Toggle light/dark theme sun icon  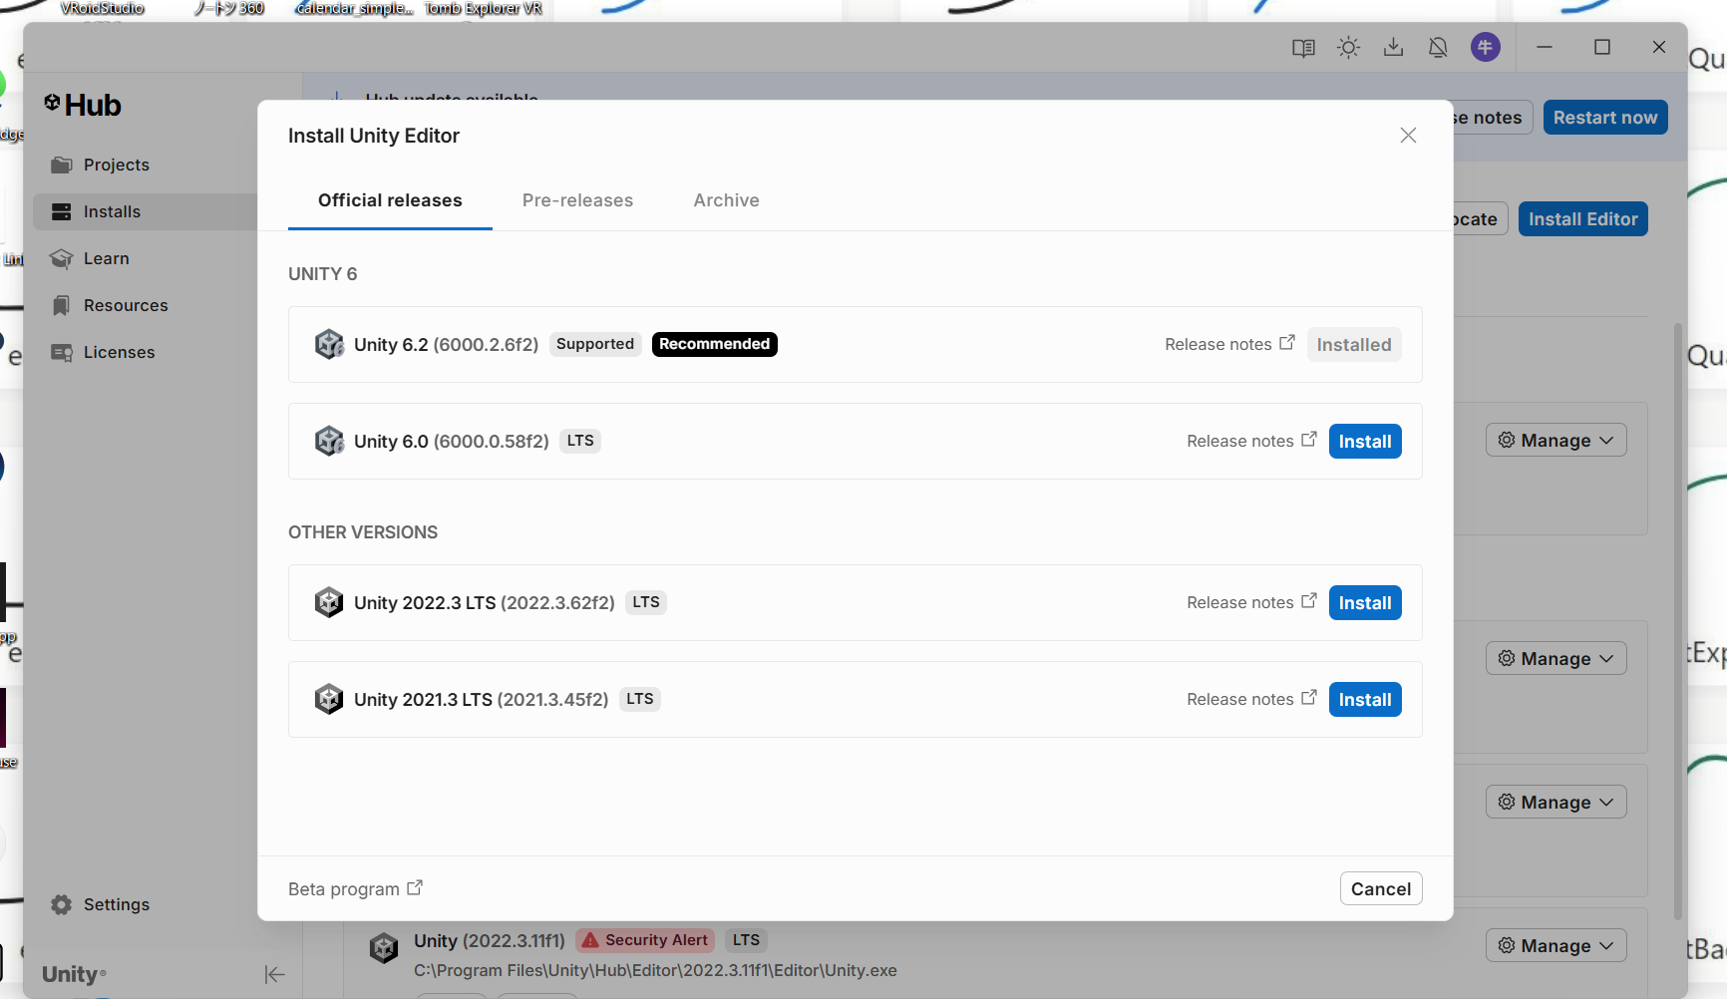(1348, 48)
